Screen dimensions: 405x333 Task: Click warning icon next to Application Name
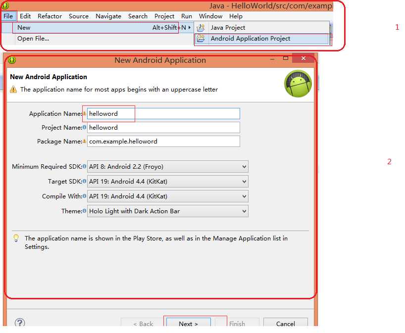coord(85,113)
